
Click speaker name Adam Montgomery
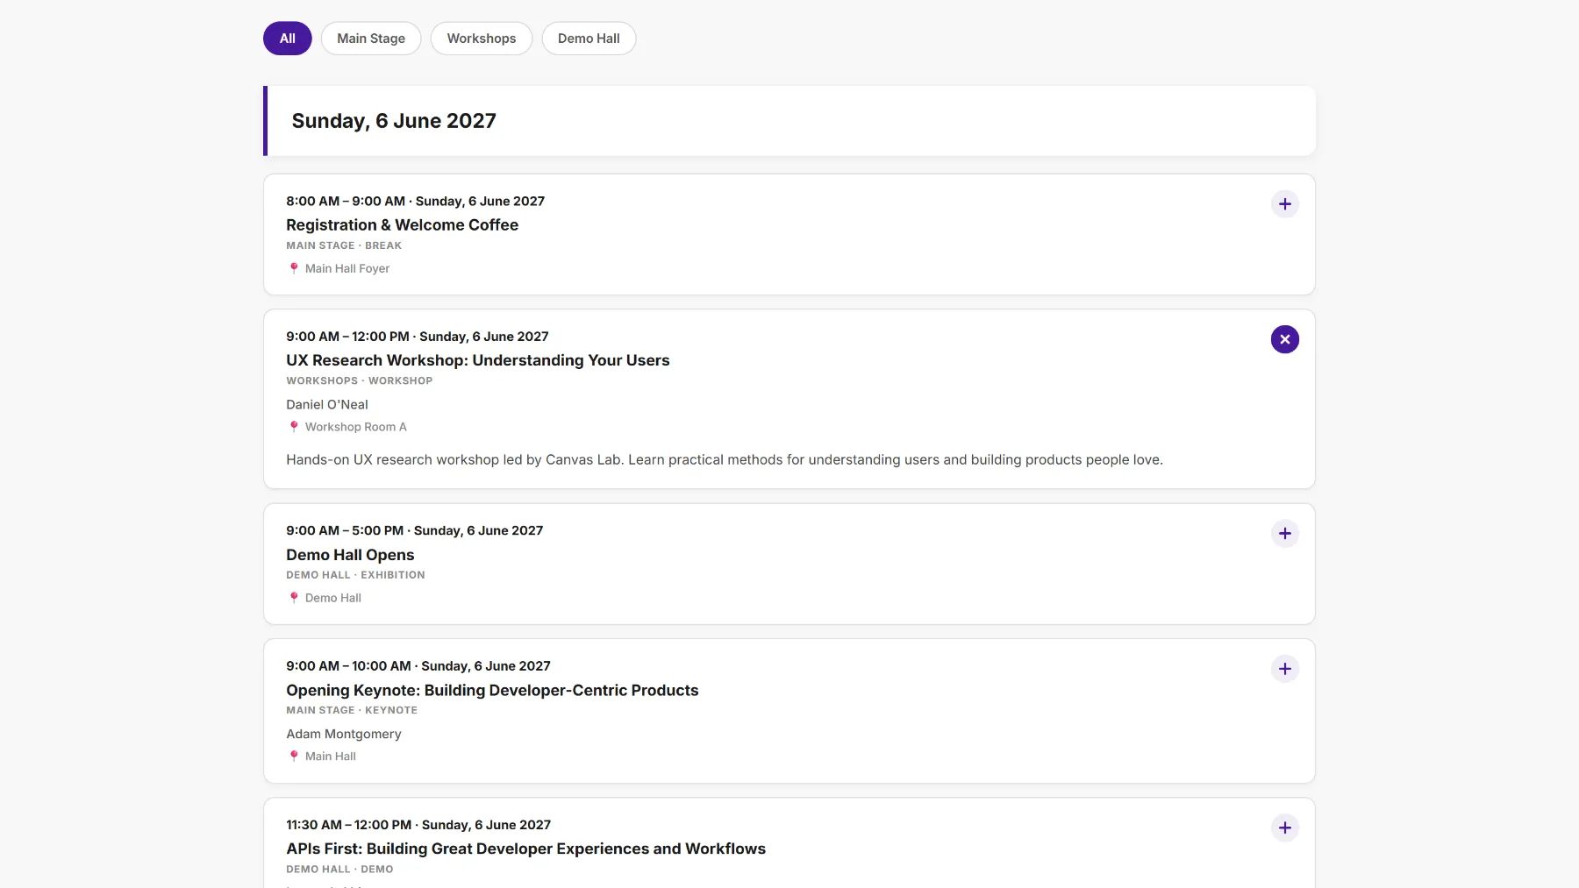[x=344, y=734]
